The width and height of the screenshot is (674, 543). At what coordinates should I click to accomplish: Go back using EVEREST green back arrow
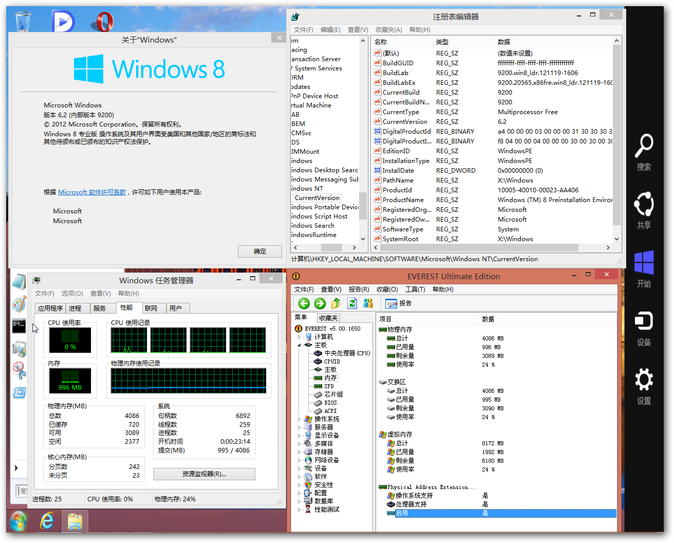point(304,303)
